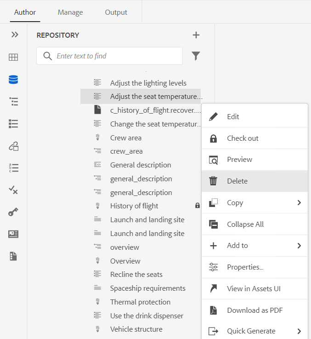The image size is (311, 339).
Task: Click the key icon in left sidebar
Action: 13,212
